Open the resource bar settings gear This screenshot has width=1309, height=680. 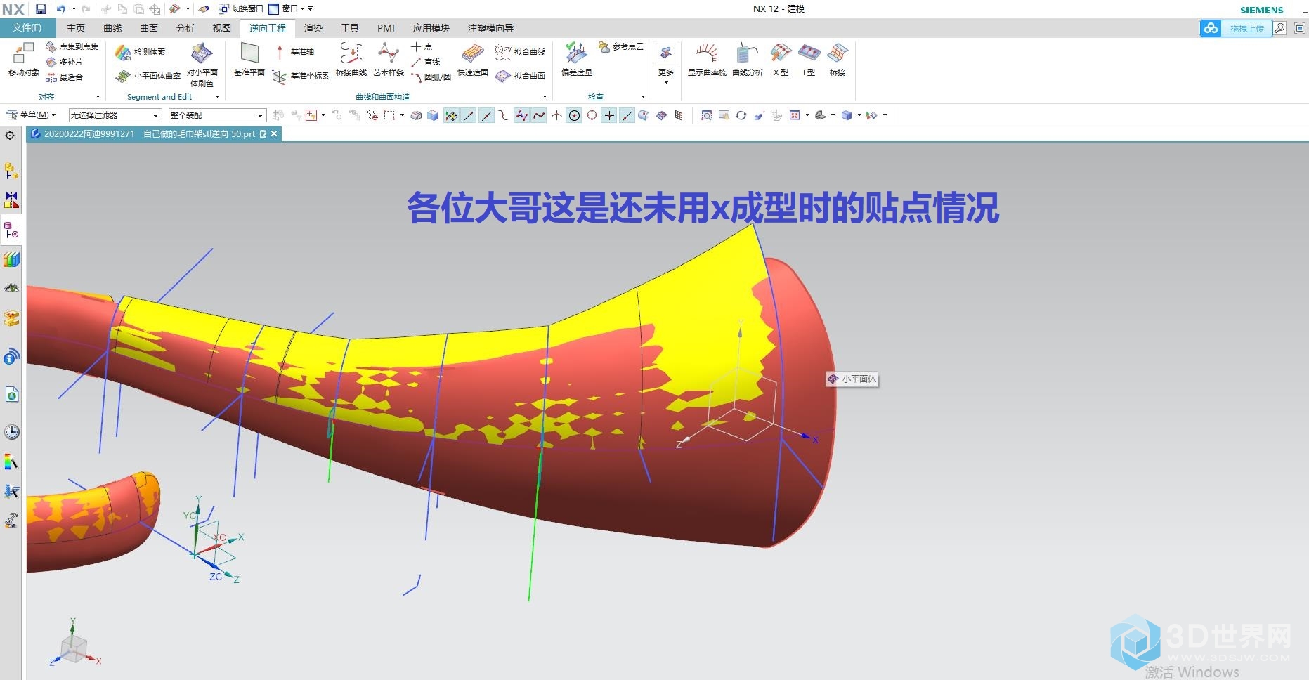coord(10,136)
